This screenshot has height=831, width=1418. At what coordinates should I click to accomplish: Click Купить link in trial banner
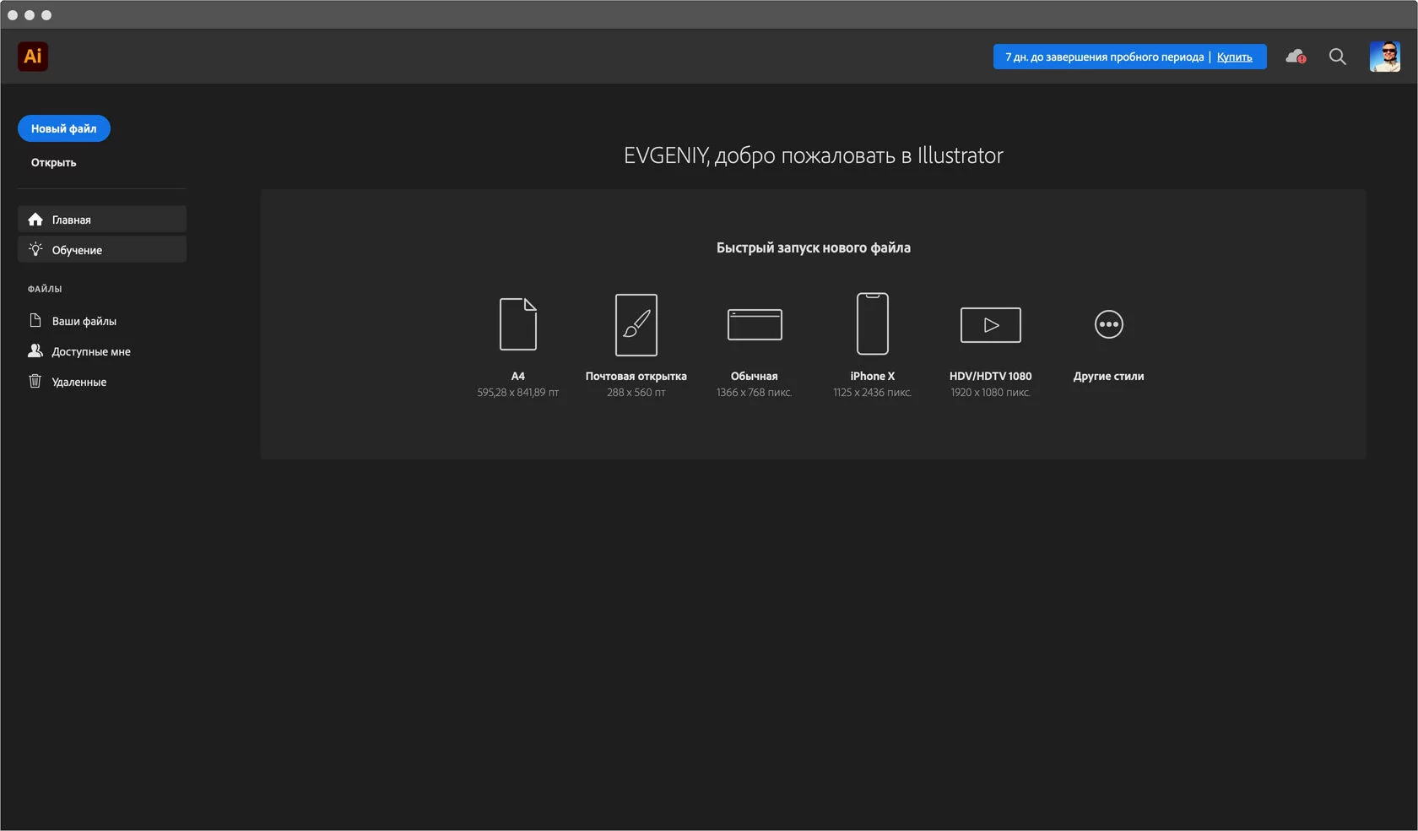(x=1234, y=57)
